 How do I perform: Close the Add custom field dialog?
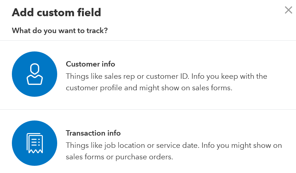[288, 10]
